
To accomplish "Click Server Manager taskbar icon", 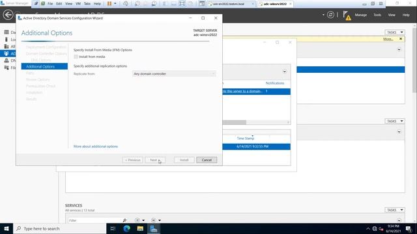I will [154, 228].
